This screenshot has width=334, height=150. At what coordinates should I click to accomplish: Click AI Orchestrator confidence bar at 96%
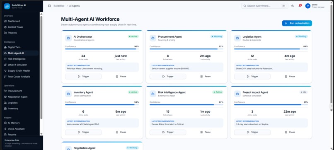102,49
